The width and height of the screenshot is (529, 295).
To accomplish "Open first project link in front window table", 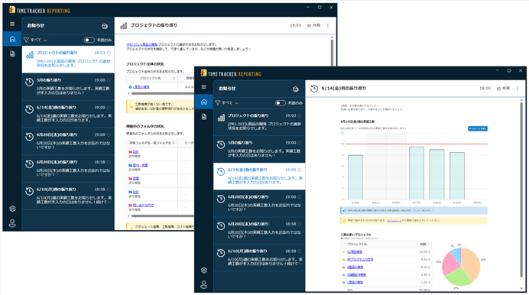I will click(355, 252).
